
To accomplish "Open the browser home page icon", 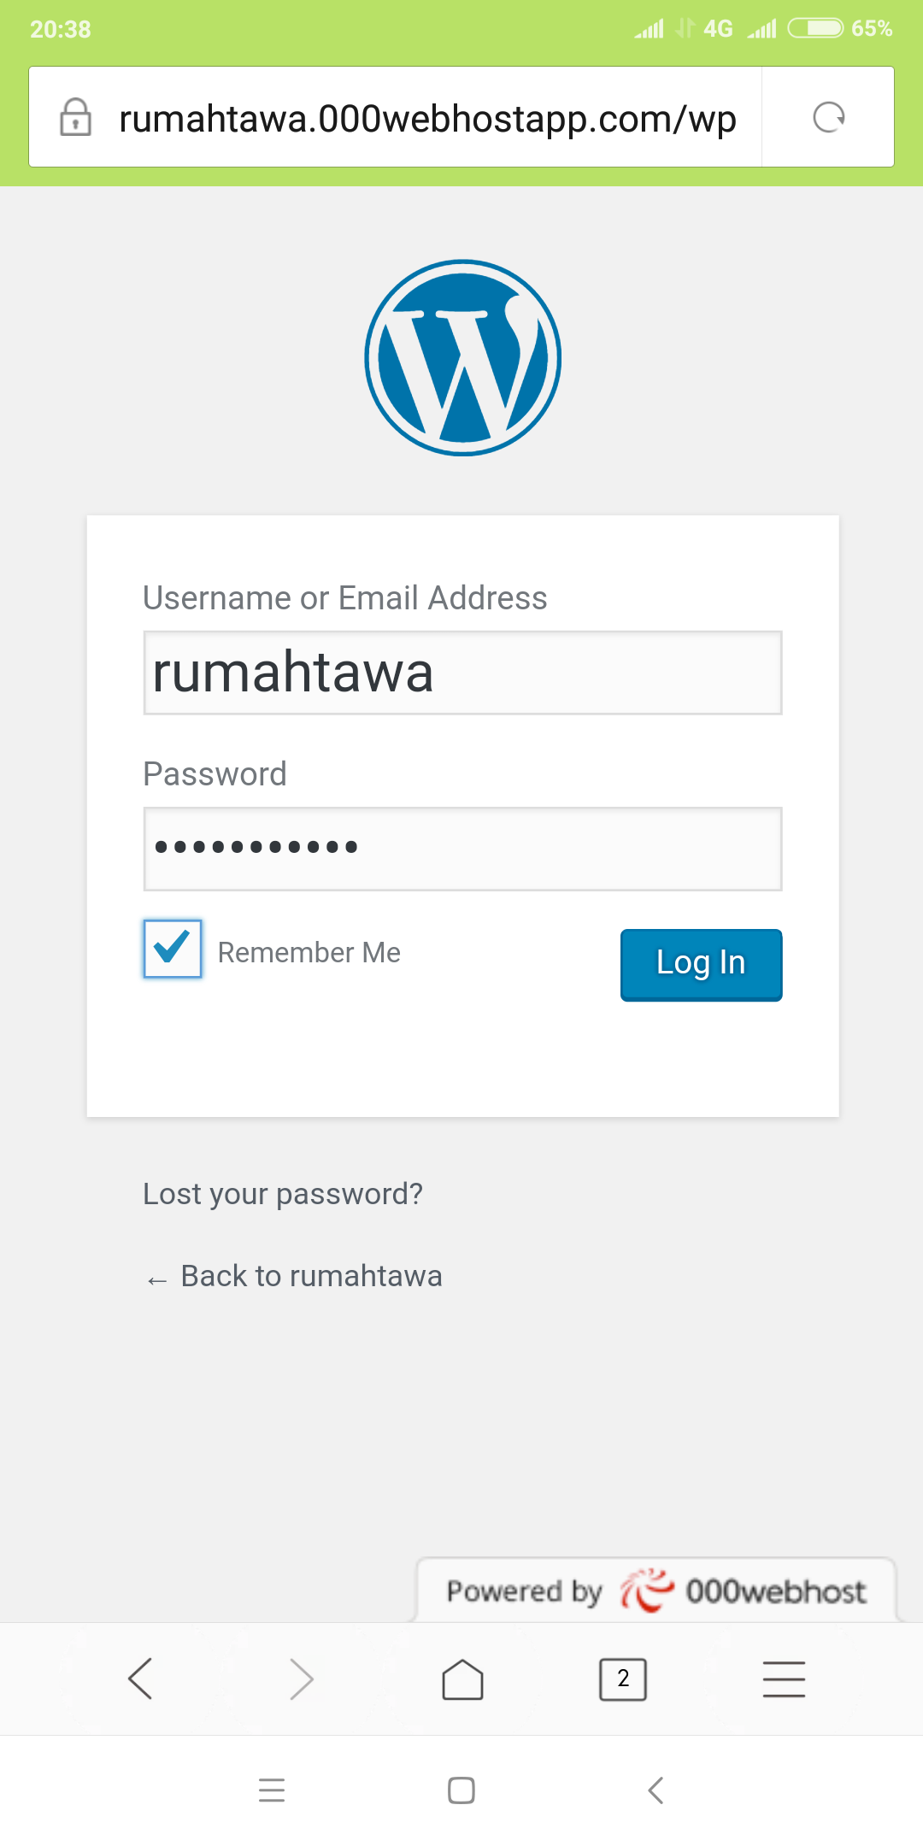I will pyautogui.click(x=462, y=1678).
